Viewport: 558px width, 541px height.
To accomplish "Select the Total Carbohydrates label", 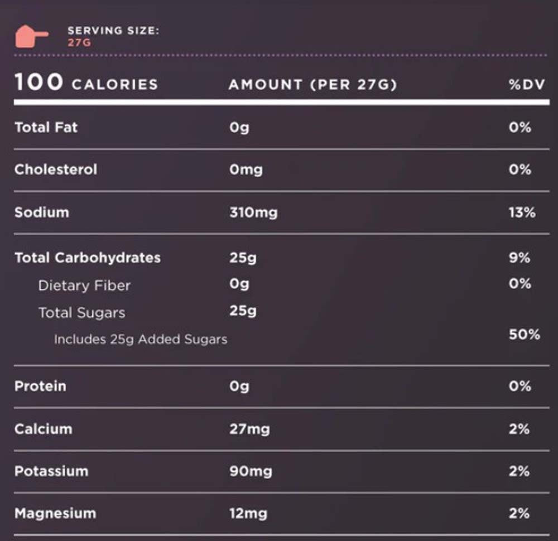I will click(88, 258).
